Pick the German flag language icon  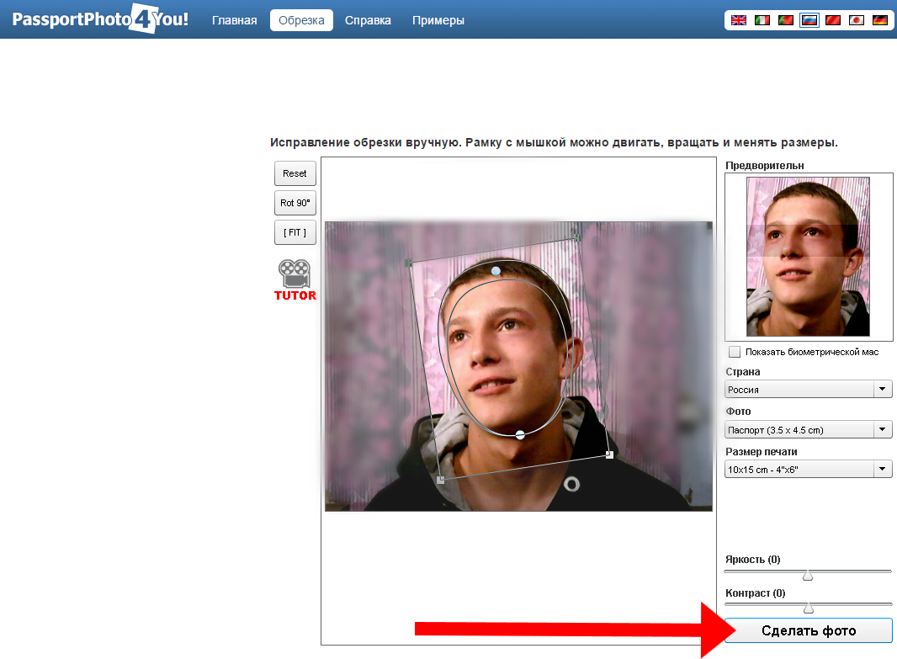[x=880, y=20]
